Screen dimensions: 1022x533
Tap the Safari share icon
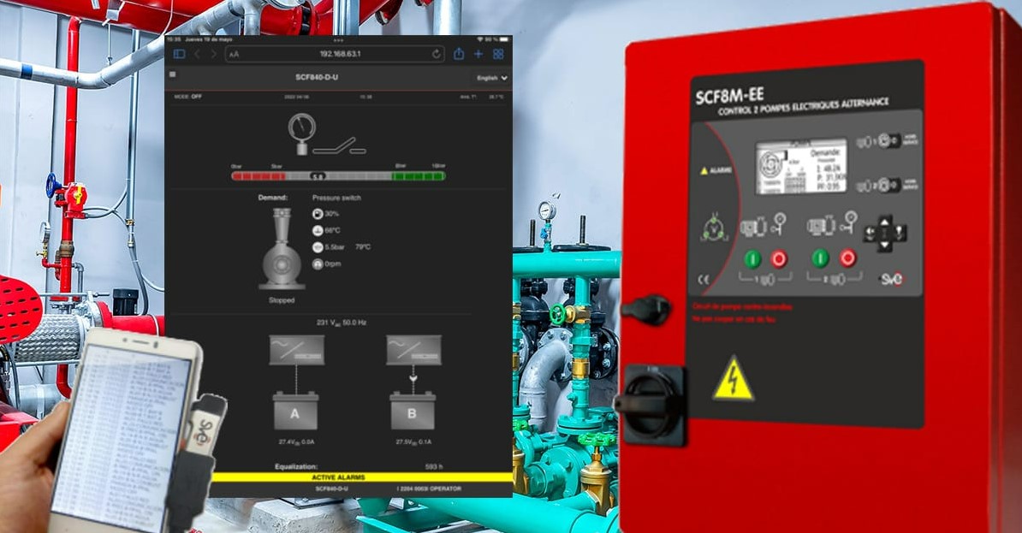pyautogui.click(x=459, y=54)
